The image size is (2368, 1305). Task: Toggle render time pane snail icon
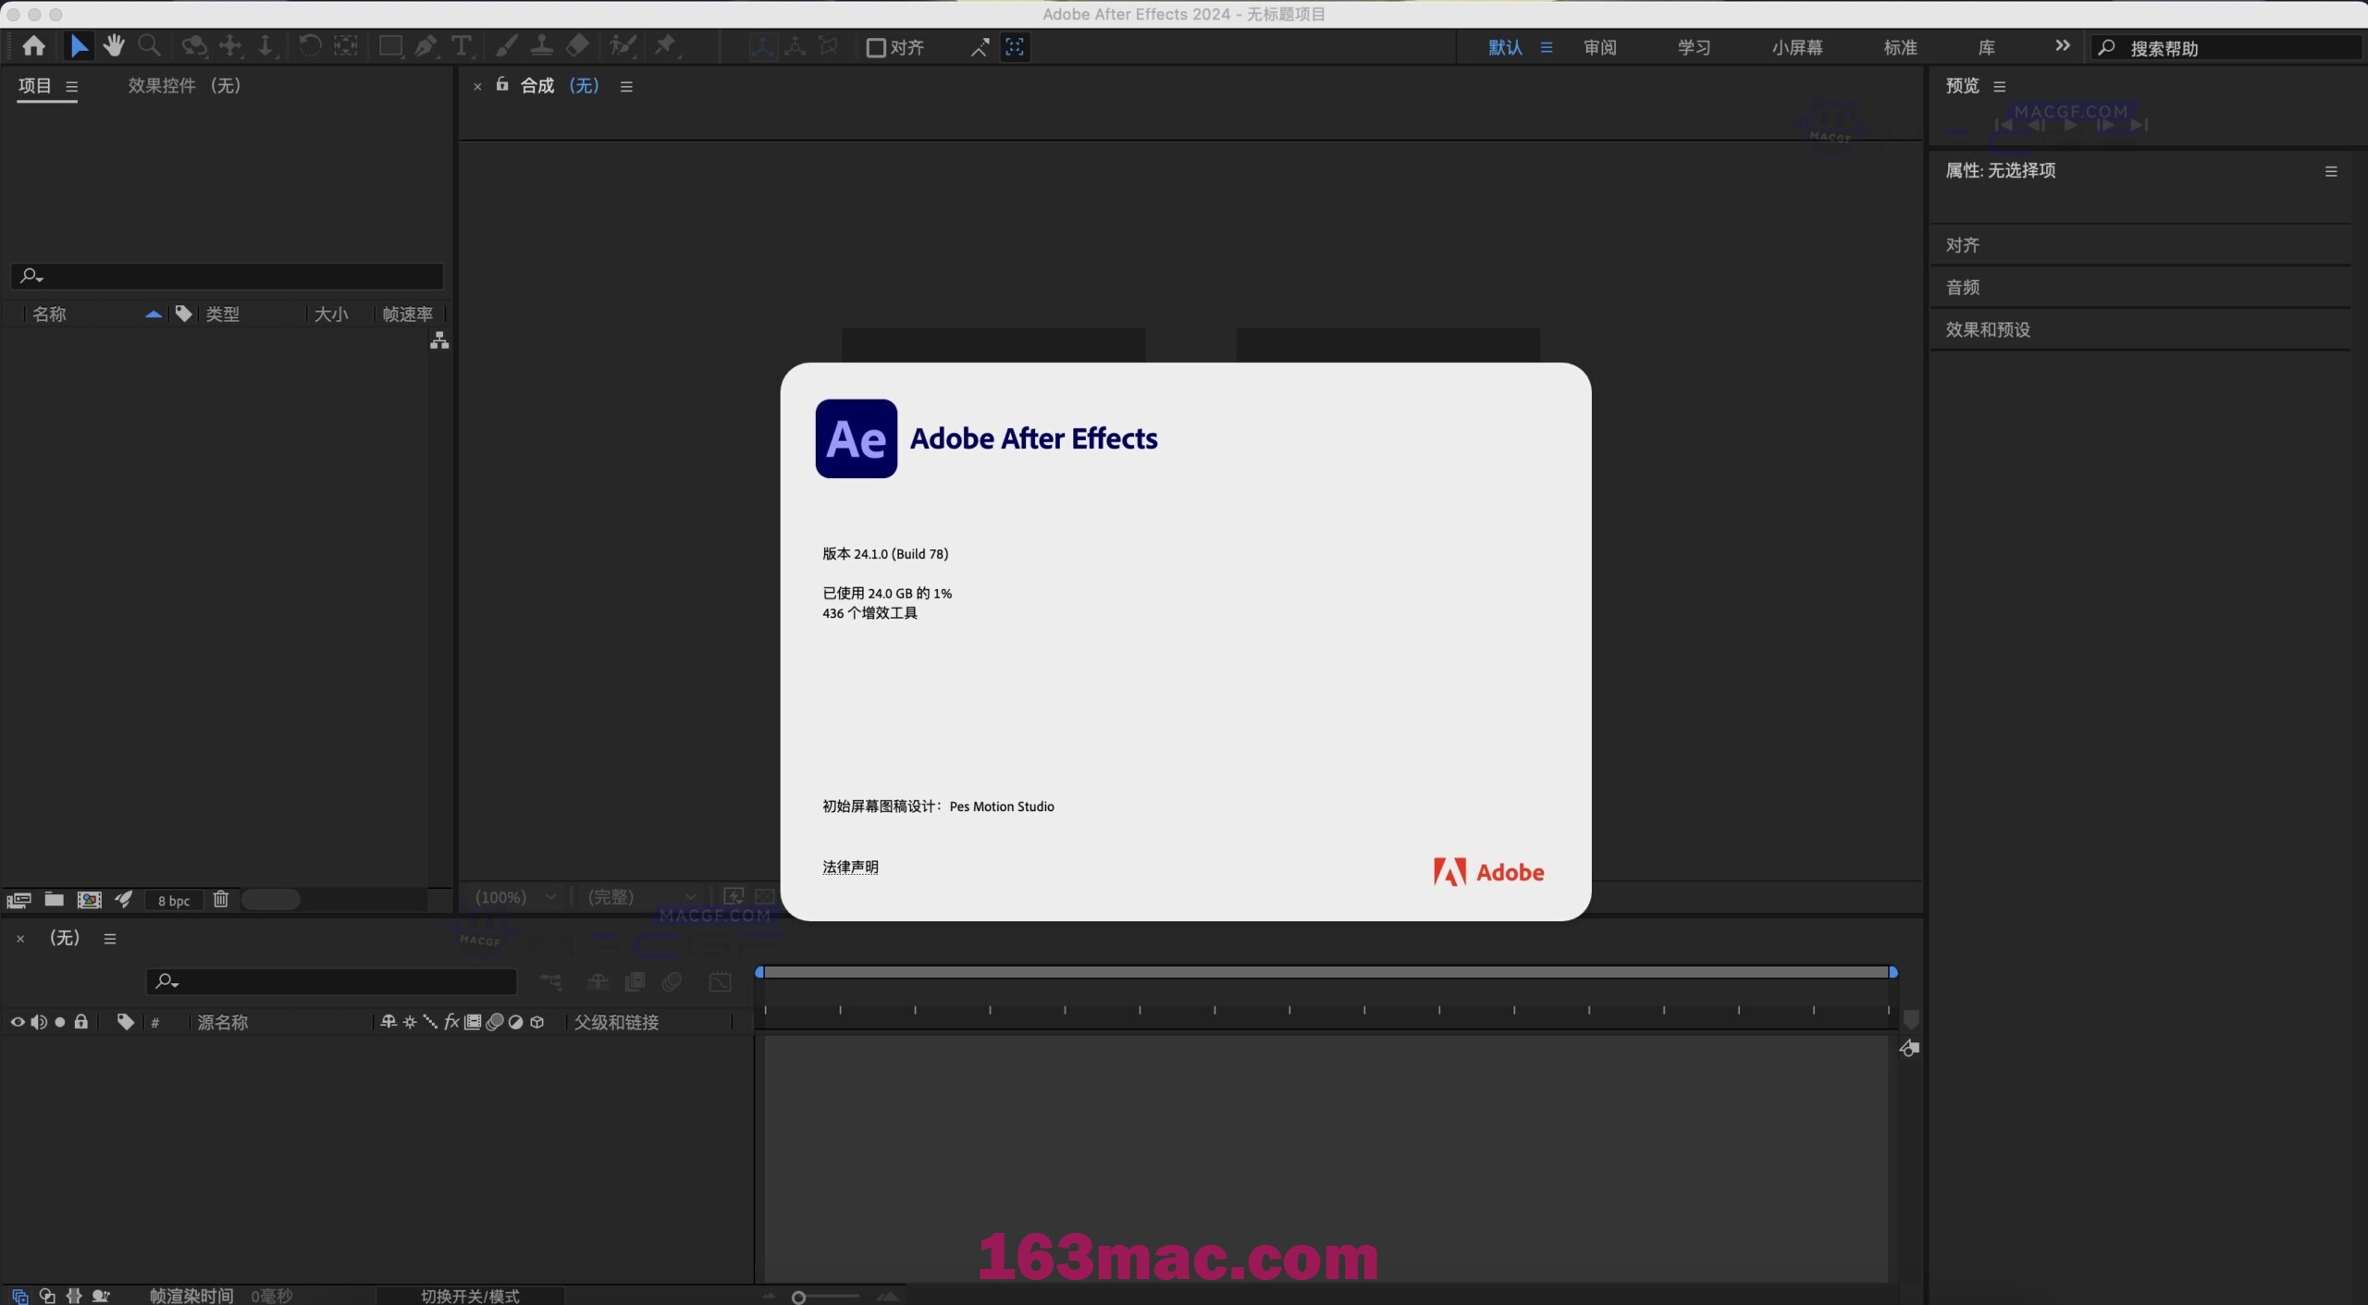pos(101,1296)
